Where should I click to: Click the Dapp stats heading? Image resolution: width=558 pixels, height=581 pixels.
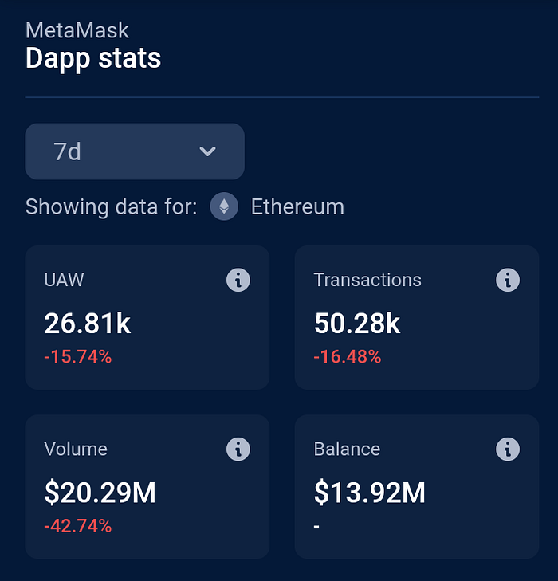[x=93, y=58]
